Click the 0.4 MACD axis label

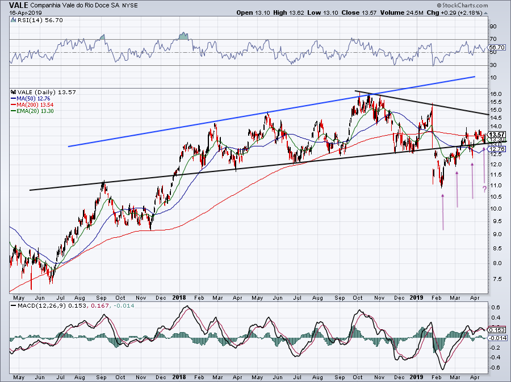point(496,318)
